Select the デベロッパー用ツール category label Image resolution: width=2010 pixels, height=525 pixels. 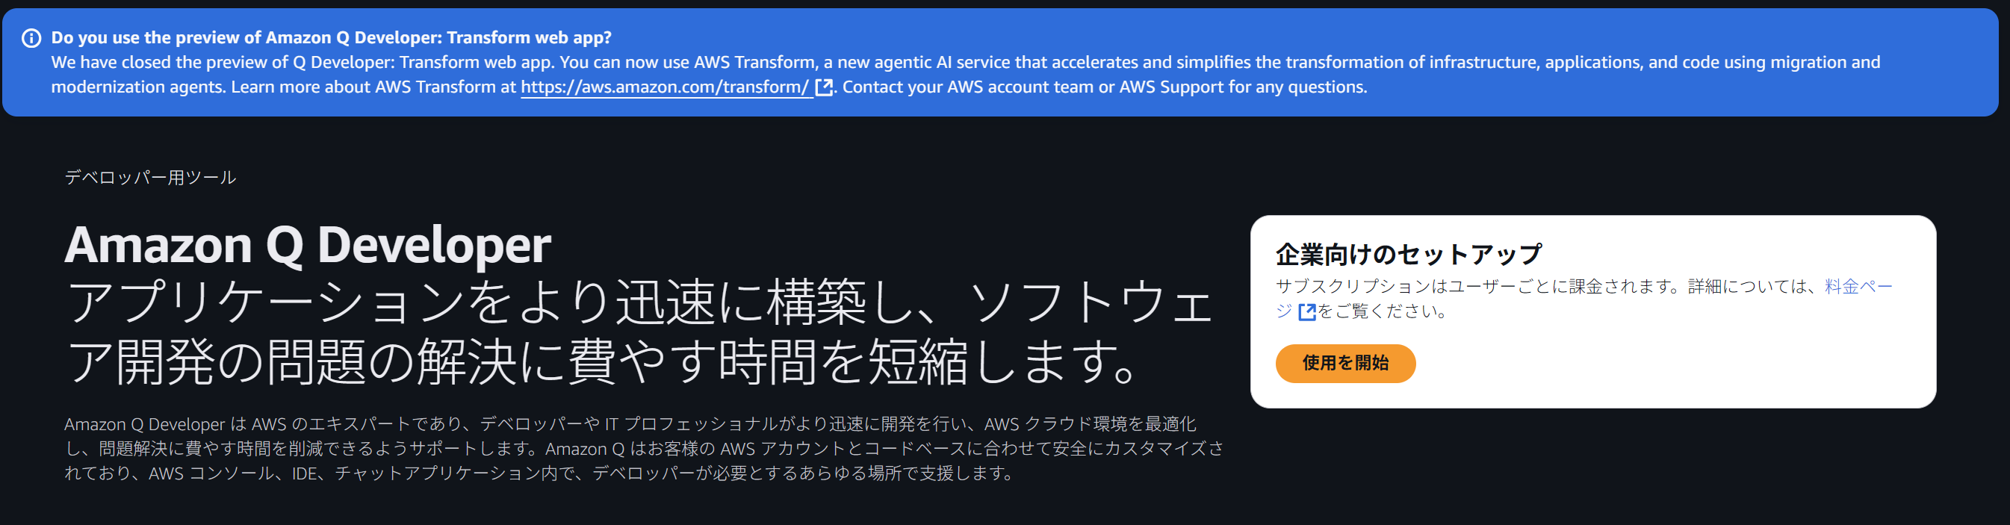click(x=150, y=178)
